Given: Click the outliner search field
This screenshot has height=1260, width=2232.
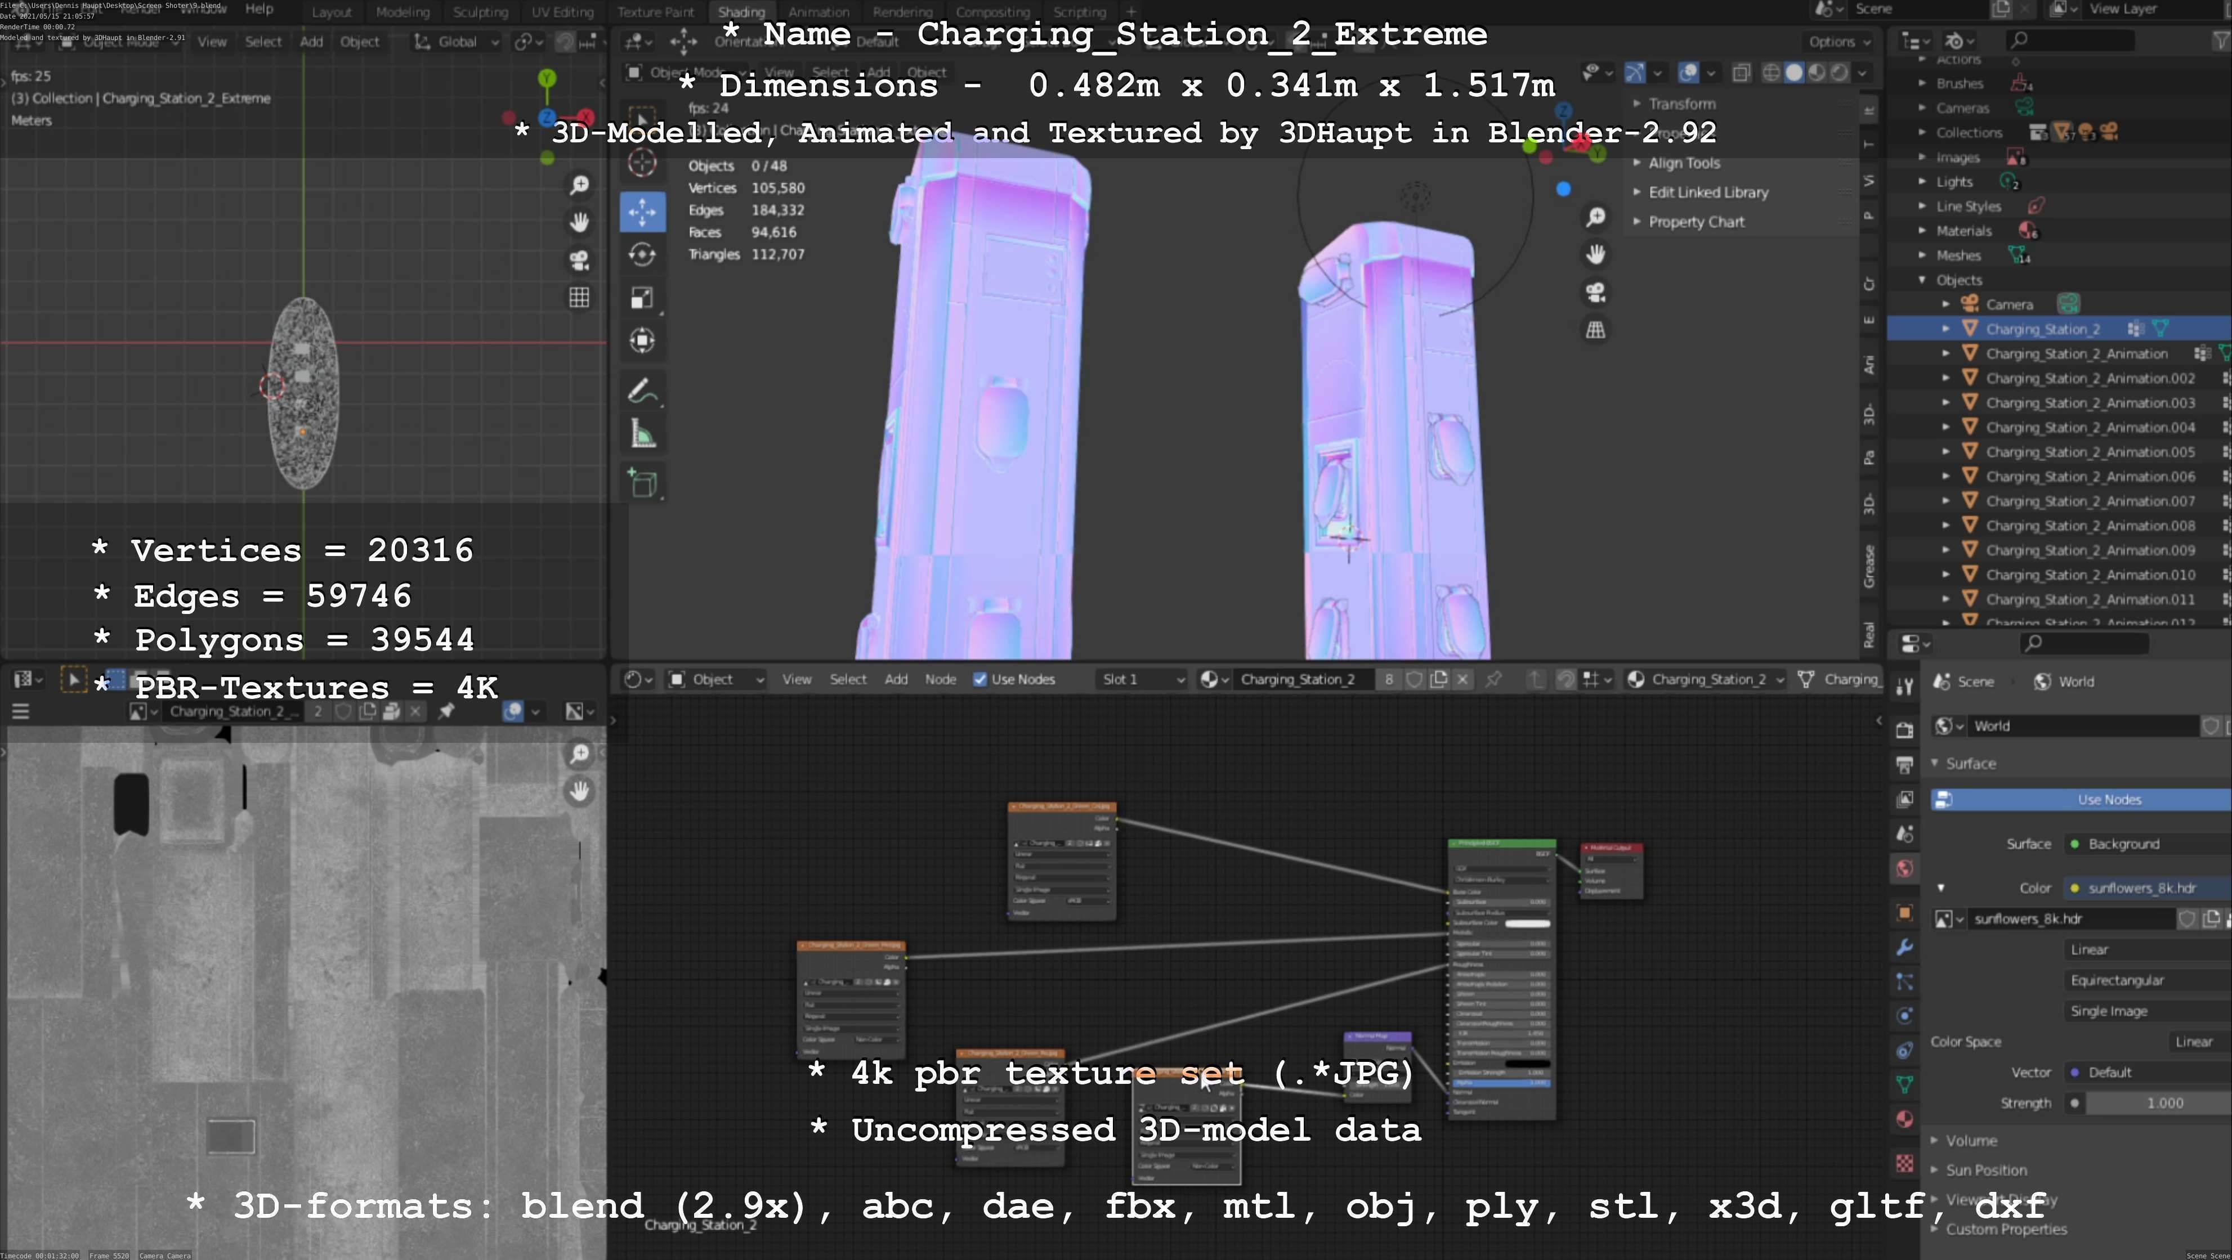Looking at the screenshot, I should 2071,40.
